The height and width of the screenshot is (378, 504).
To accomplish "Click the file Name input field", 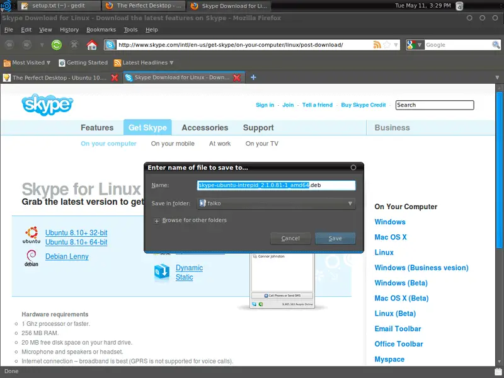I will [x=276, y=185].
